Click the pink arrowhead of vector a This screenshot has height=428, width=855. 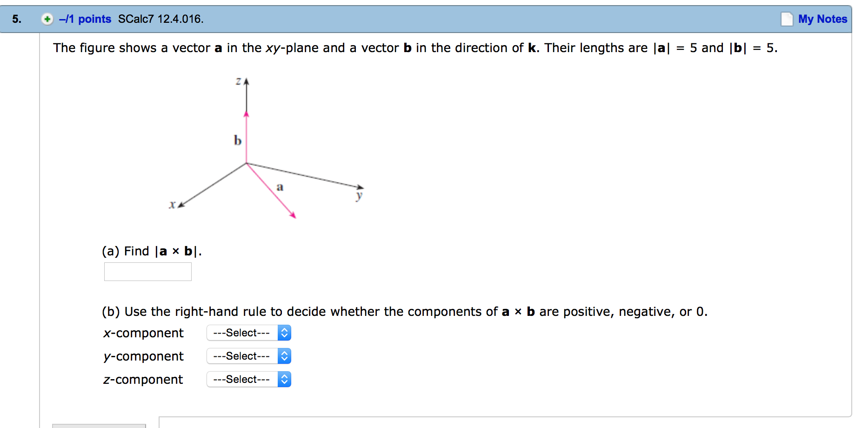[293, 214]
